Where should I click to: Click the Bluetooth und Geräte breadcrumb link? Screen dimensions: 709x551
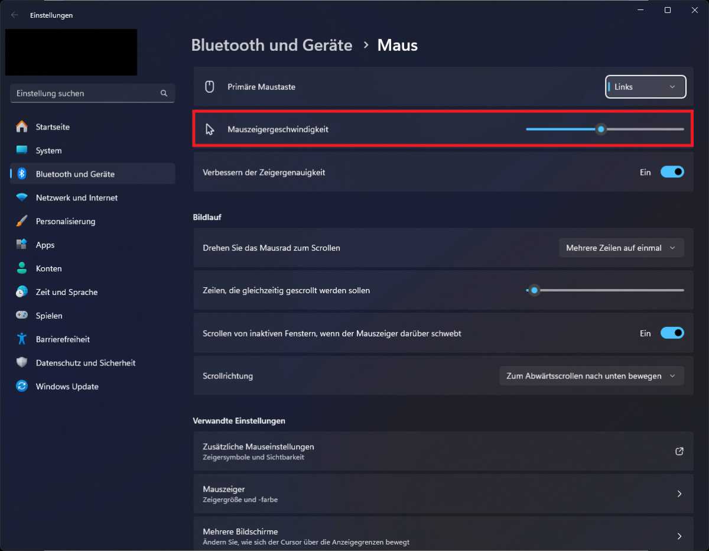[272, 45]
